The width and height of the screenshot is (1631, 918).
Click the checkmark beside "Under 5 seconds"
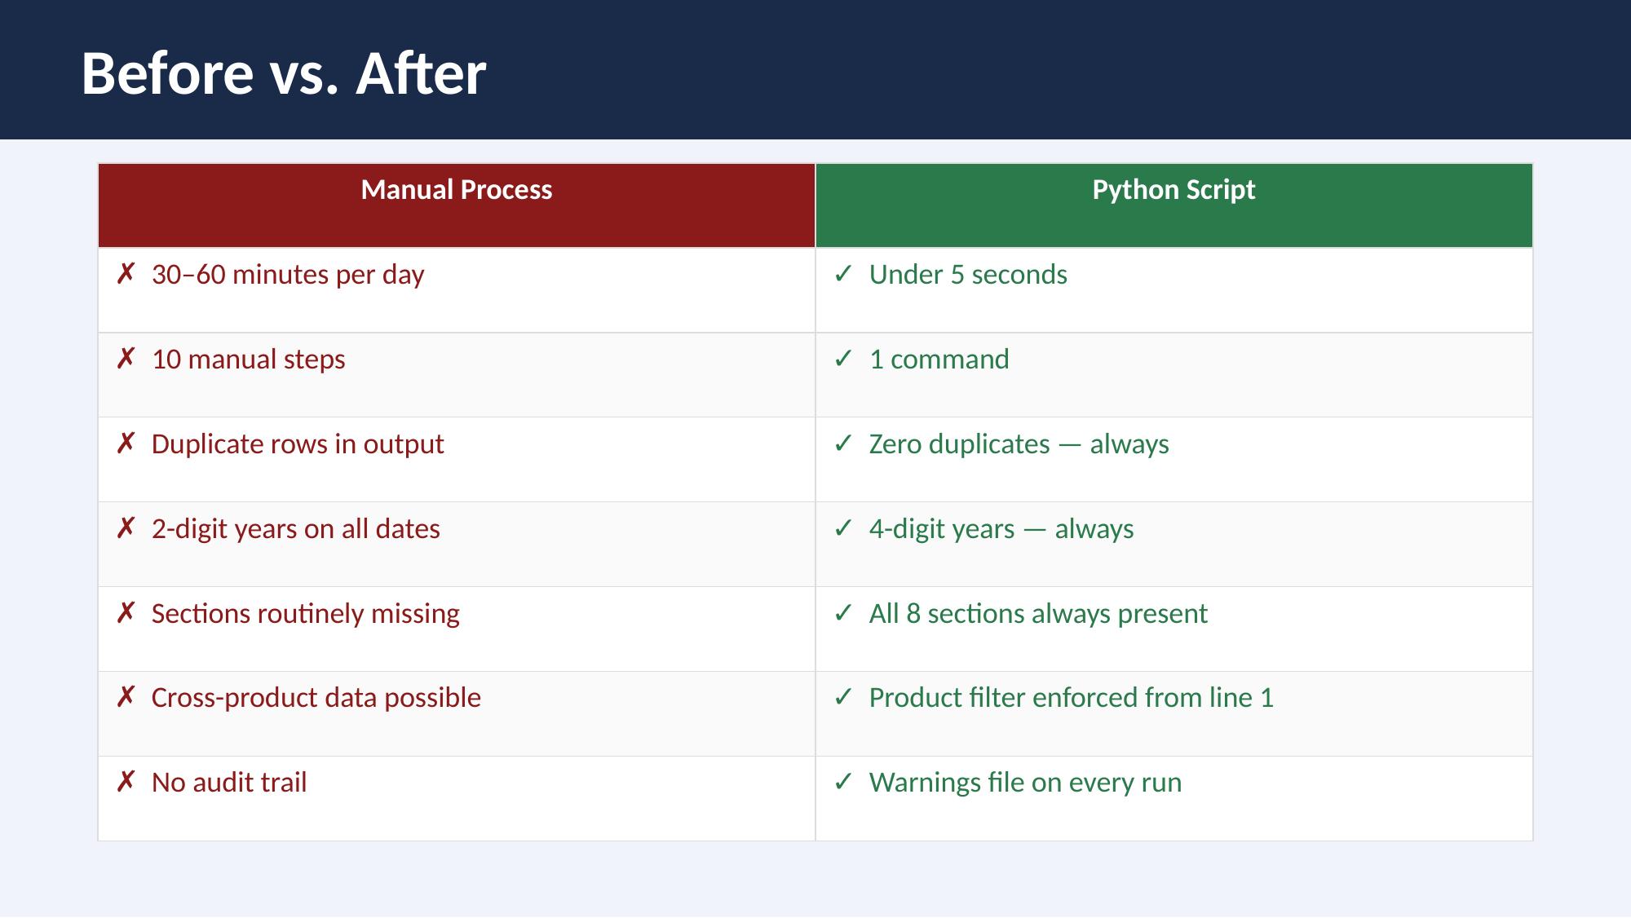click(x=843, y=274)
